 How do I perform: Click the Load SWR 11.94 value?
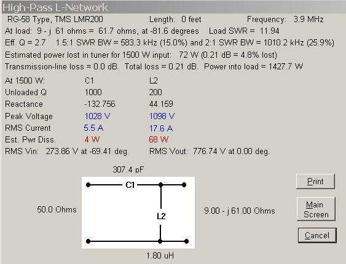tap(269, 31)
